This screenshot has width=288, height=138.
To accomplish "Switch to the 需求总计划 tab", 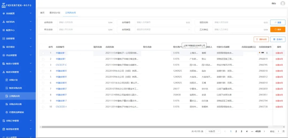I will [x=55, y=13].
